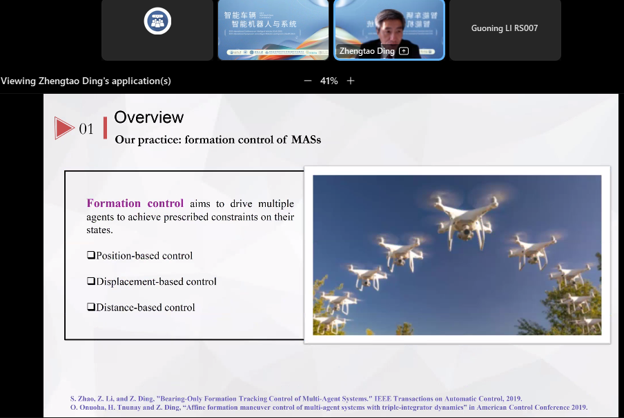Click the zoom out minus icon
The width and height of the screenshot is (624, 418).
pyautogui.click(x=308, y=81)
